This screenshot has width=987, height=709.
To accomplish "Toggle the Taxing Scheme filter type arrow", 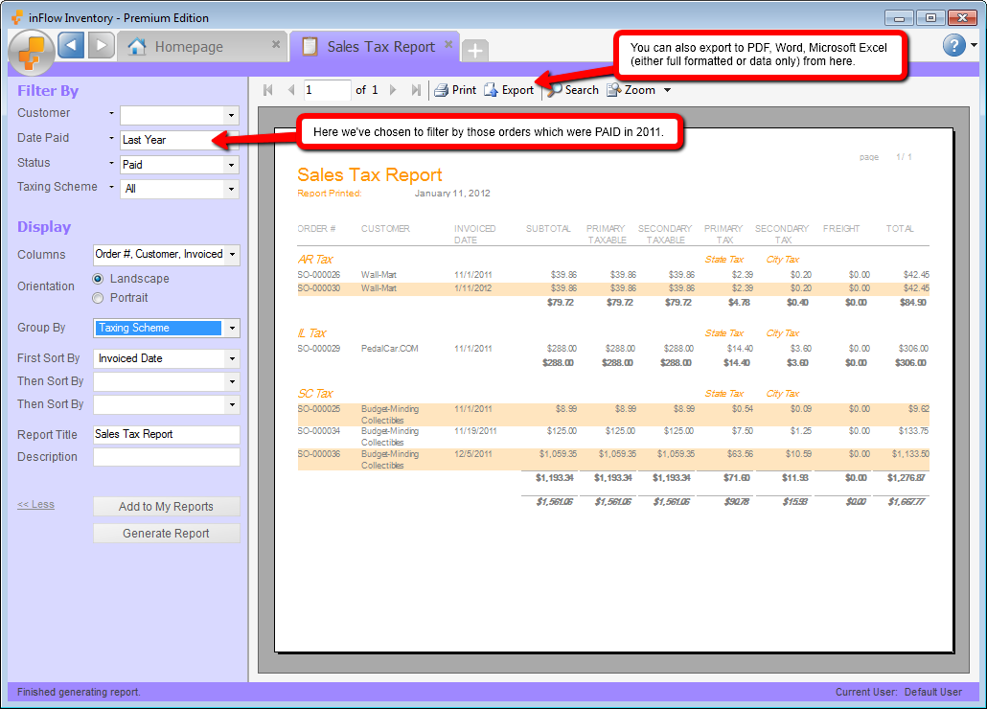I will tap(111, 187).
